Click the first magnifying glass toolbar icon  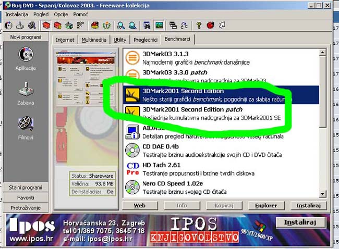click(x=120, y=26)
